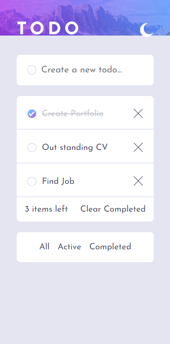The image size is (170, 344).
Task: Click the TODO heading logo
Action: (48, 28)
